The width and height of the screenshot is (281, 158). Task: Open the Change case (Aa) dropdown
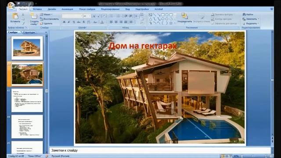click(95, 22)
